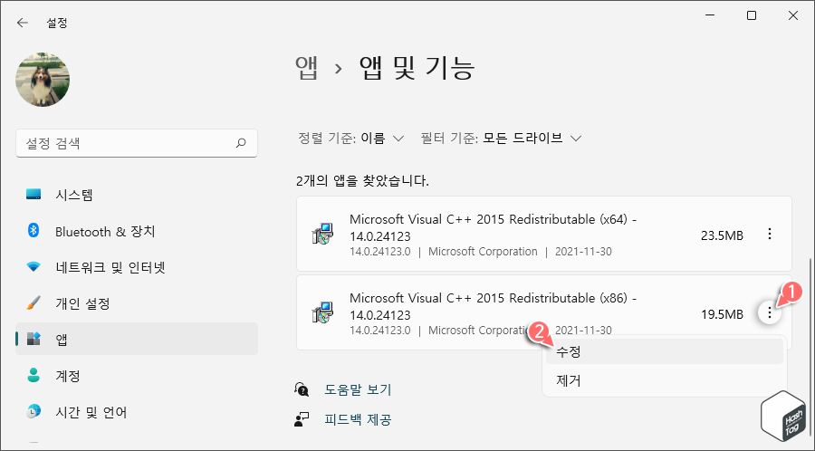Choose 수정 in the context menu
The width and height of the screenshot is (815, 451).
click(x=665, y=351)
